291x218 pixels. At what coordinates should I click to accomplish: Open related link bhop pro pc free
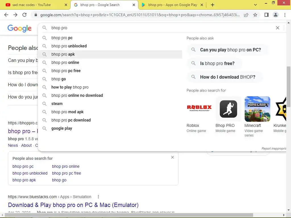66,173
